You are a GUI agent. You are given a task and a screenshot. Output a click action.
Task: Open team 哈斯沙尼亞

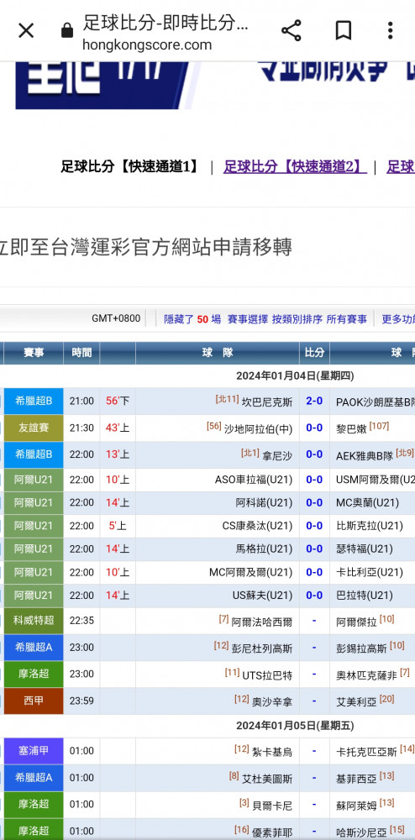tap(361, 832)
